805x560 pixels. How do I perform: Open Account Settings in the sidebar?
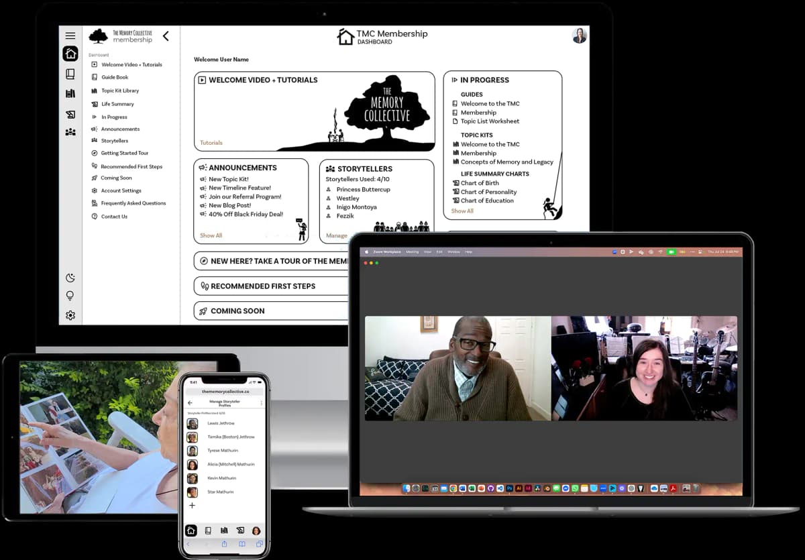pos(121,190)
